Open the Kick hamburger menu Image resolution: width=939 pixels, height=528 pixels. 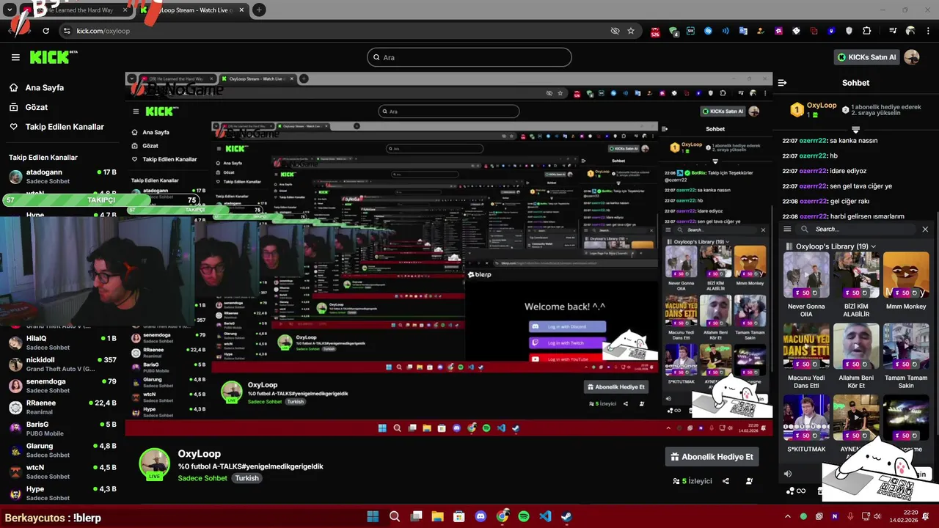pos(15,57)
